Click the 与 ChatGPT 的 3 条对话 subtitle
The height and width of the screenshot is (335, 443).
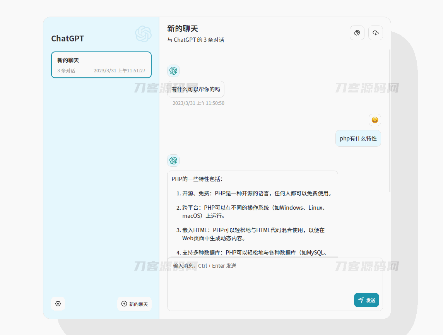click(195, 40)
